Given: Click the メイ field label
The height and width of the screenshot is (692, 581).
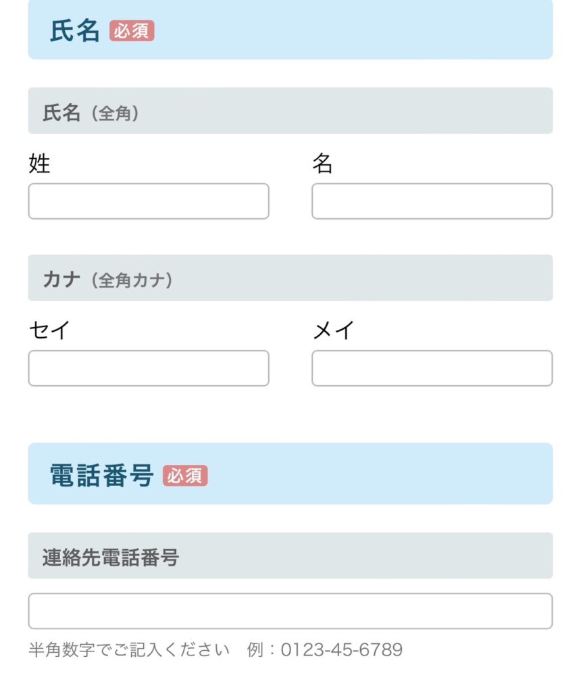Looking at the screenshot, I should coord(333,330).
